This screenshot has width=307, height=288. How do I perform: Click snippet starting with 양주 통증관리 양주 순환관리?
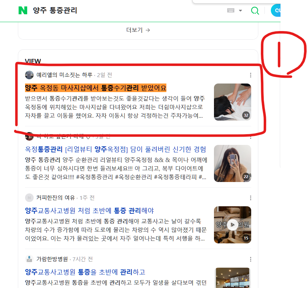click(116, 168)
